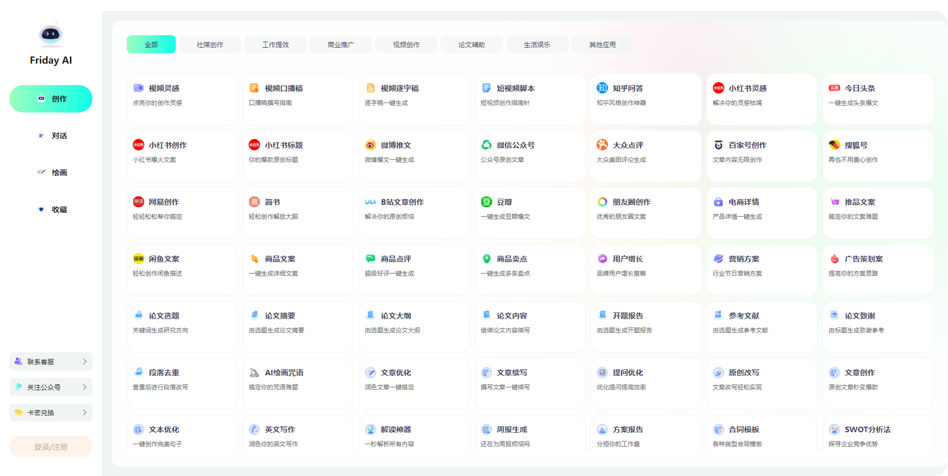This screenshot has width=948, height=476.
Task: Open the 广告策划案 icon
Action: point(834,259)
